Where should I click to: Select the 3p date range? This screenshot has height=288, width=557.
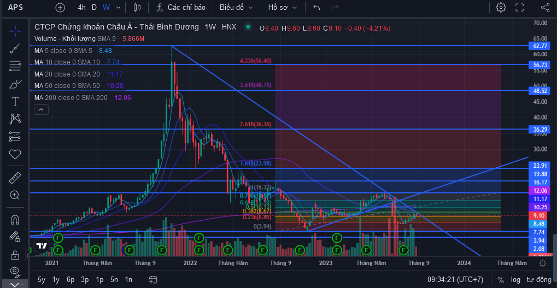pyautogui.click(x=85, y=279)
